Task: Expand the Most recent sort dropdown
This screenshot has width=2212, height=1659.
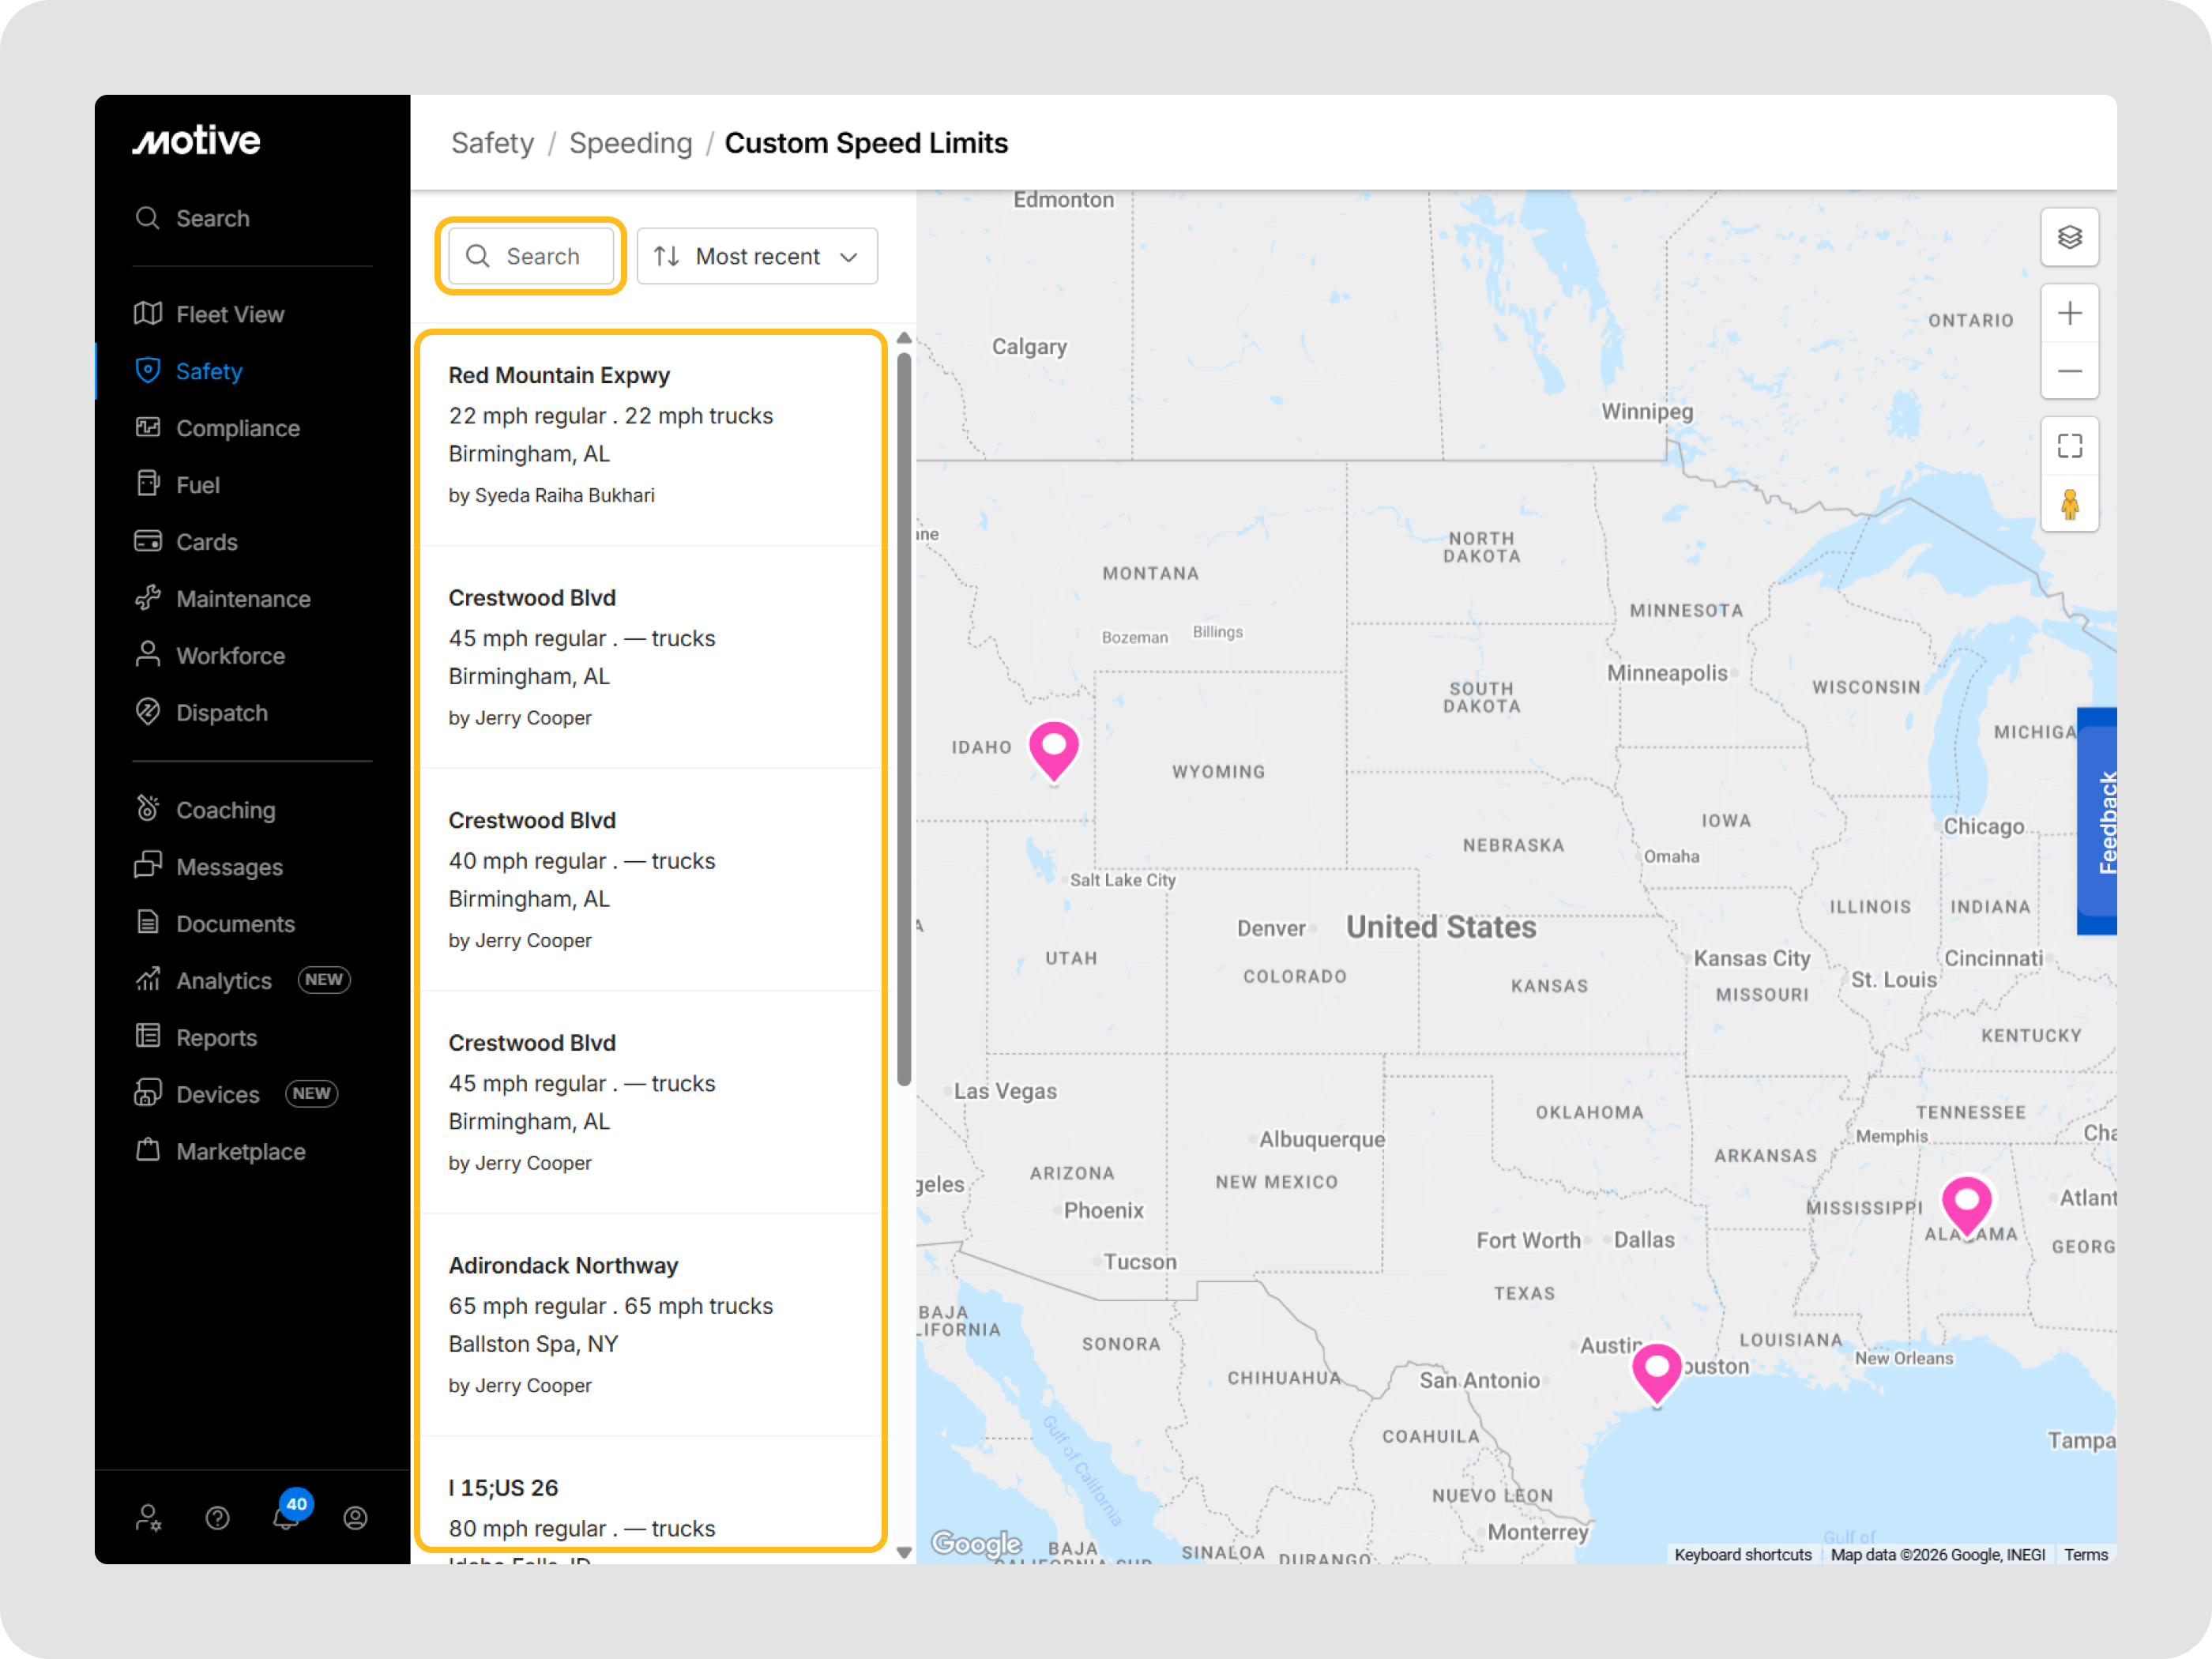Action: 757,257
